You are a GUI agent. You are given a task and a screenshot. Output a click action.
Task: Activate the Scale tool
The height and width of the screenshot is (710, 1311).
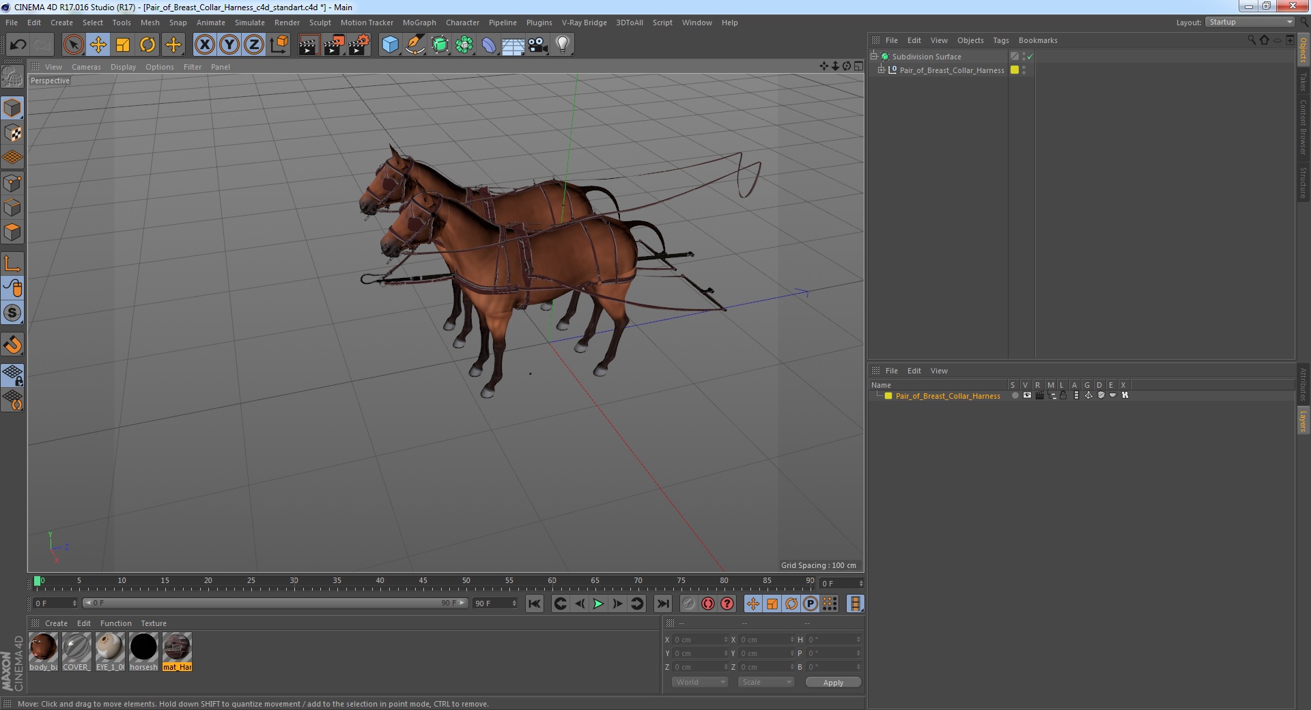[123, 45]
